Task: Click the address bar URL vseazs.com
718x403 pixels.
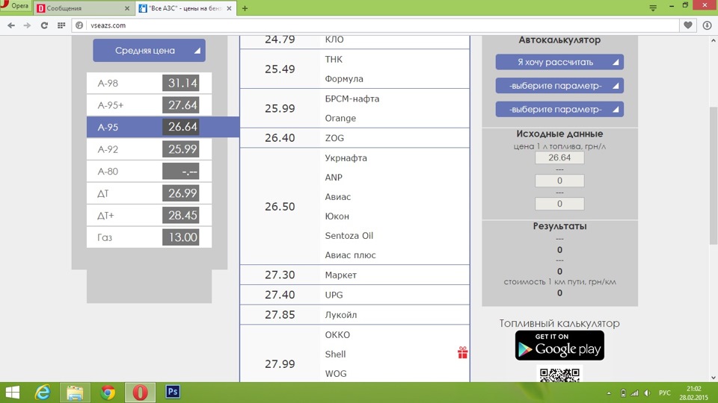Action: click(108, 25)
